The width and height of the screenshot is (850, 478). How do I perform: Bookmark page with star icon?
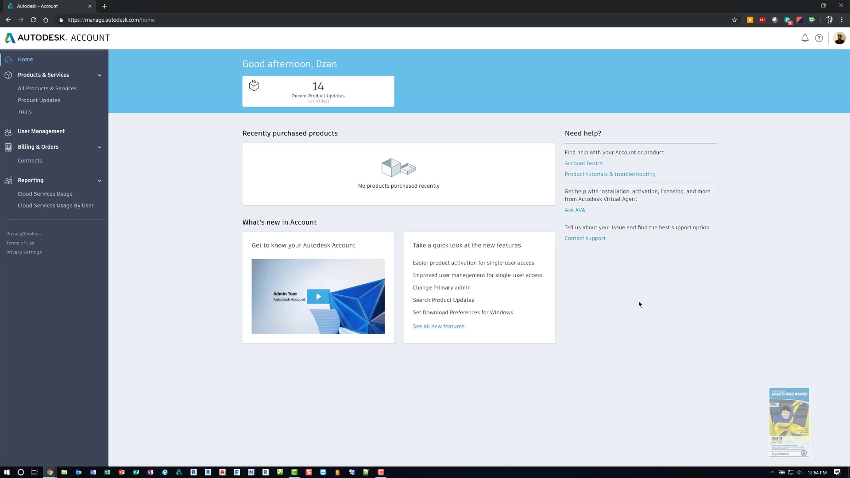pyautogui.click(x=734, y=20)
